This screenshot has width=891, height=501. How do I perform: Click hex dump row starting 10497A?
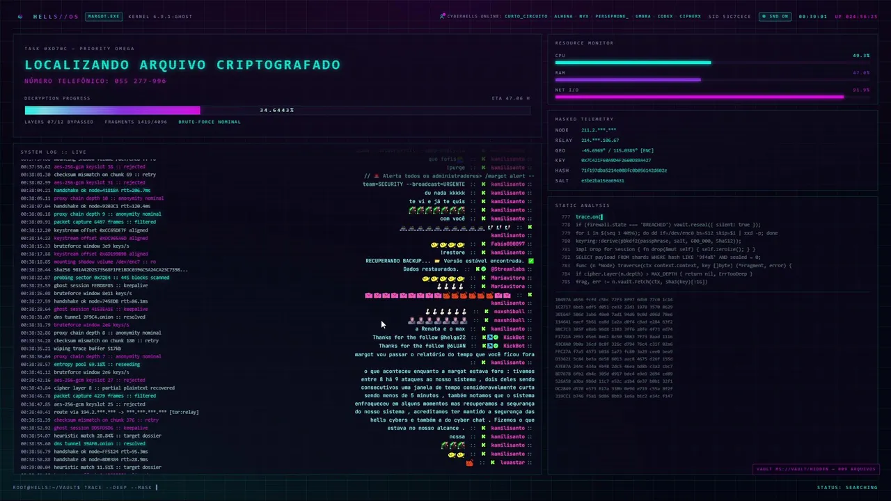(613, 299)
